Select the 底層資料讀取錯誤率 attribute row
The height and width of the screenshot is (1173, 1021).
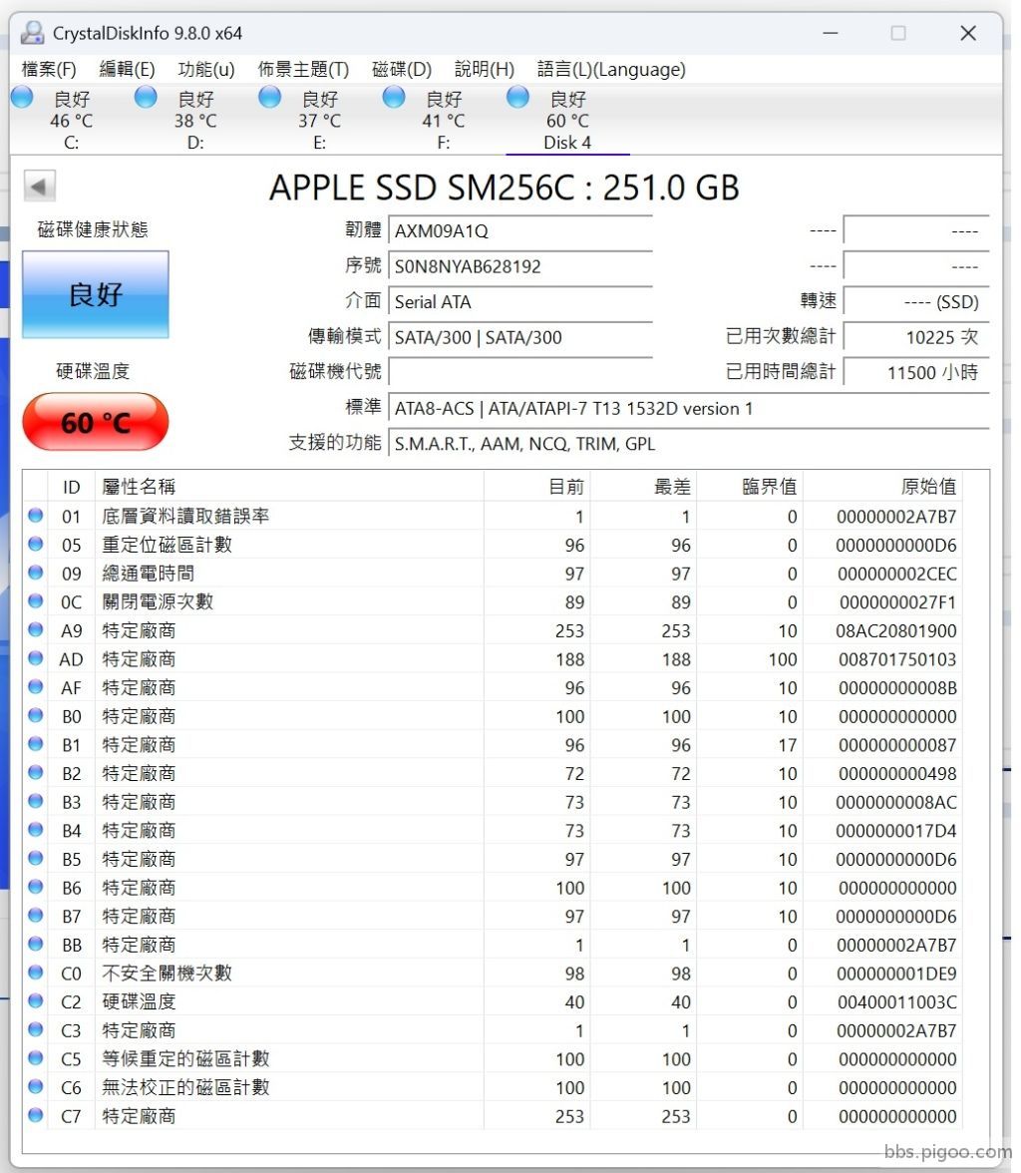pyautogui.click(x=493, y=517)
